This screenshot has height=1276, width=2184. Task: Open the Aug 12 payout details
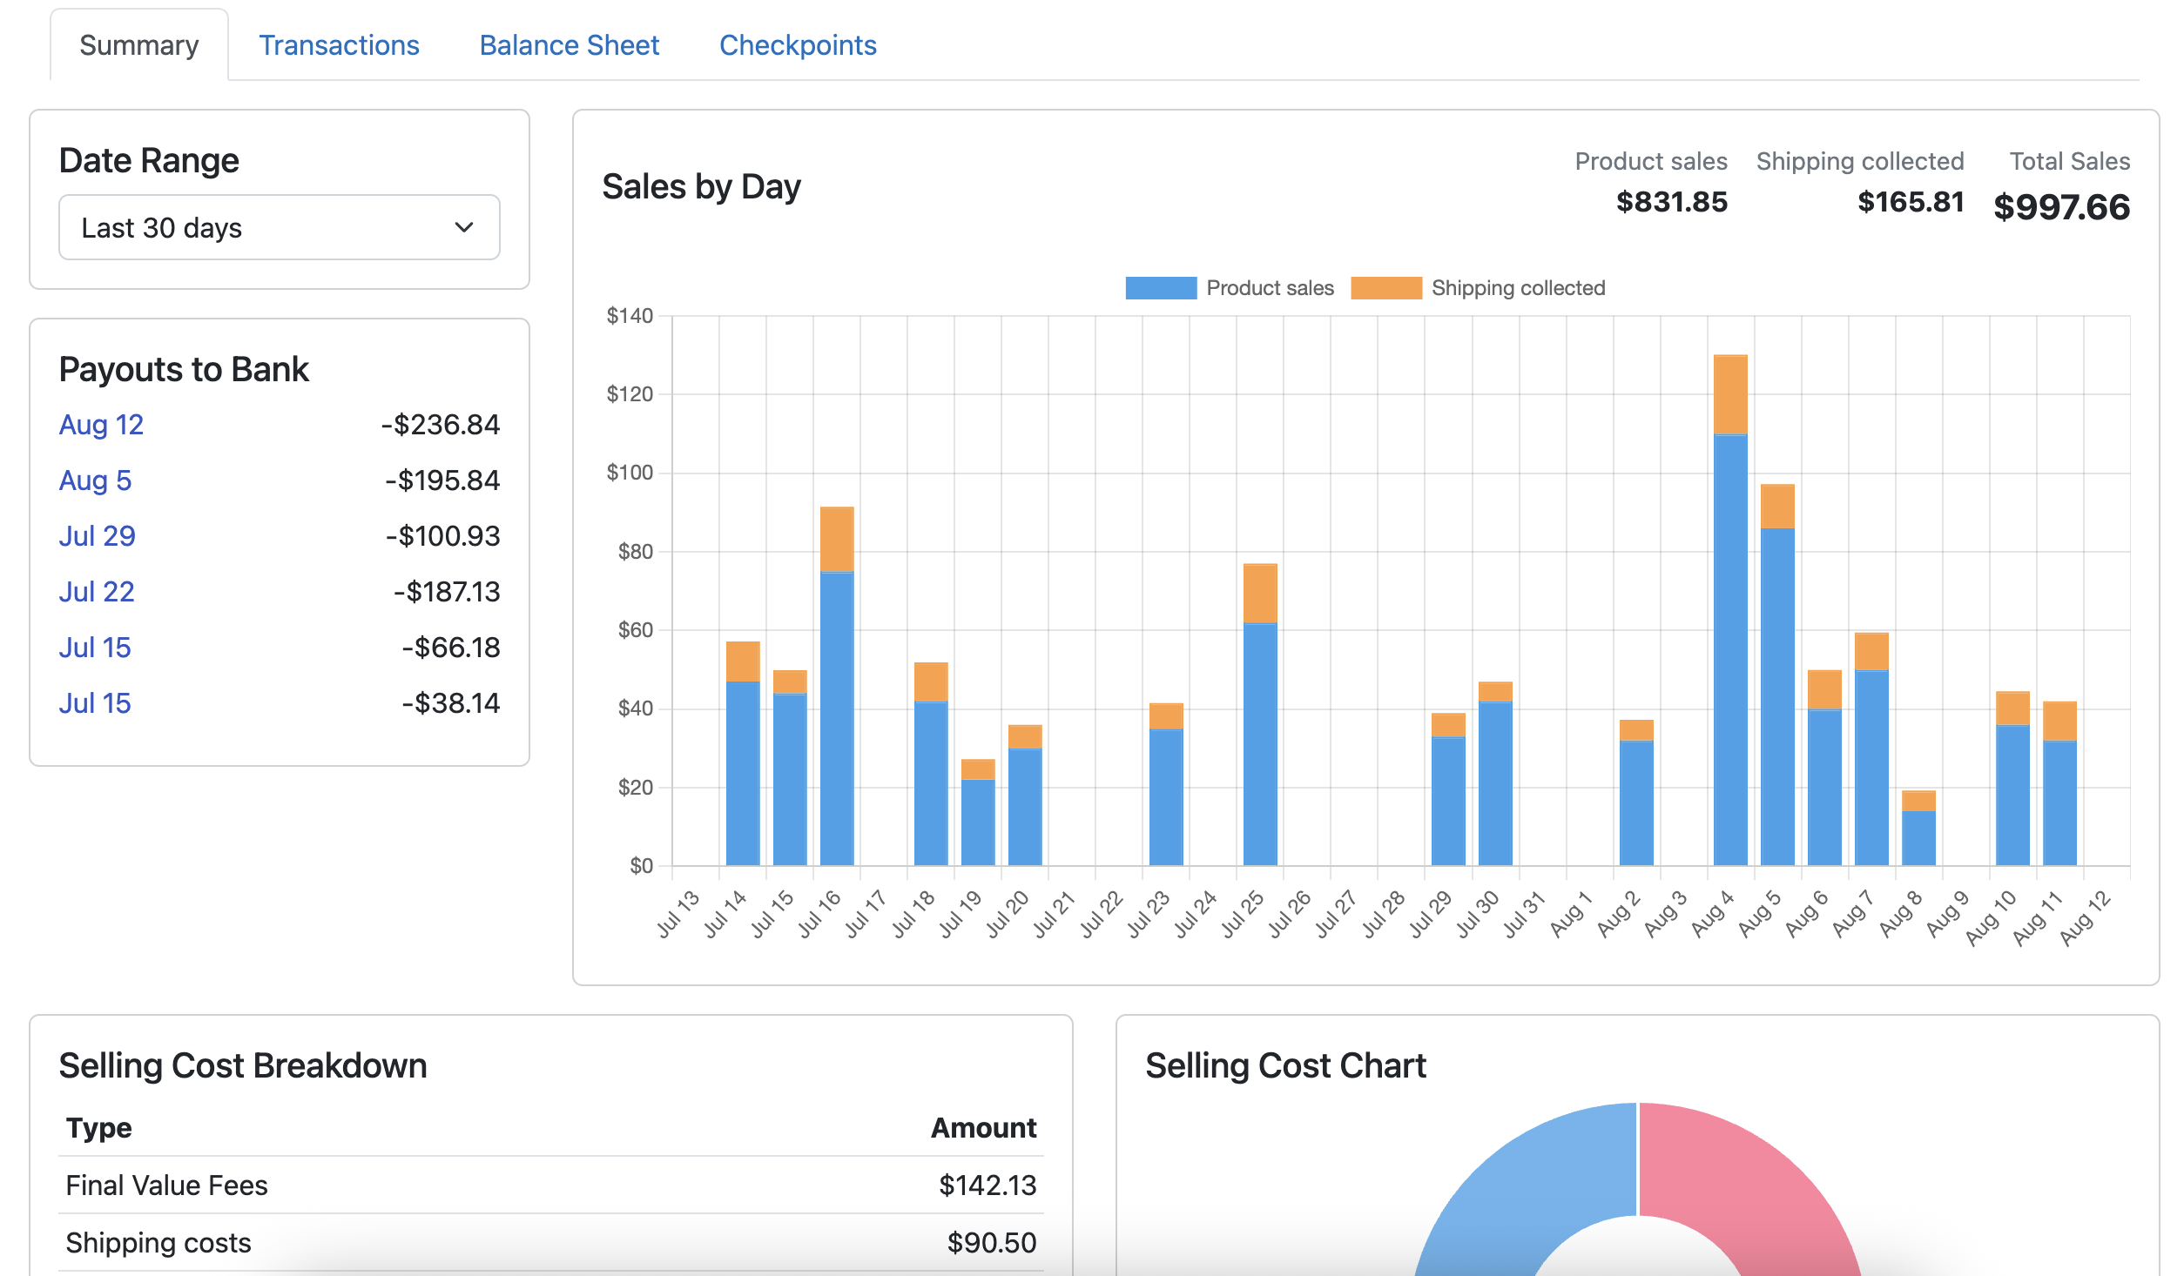click(x=101, y=425)
